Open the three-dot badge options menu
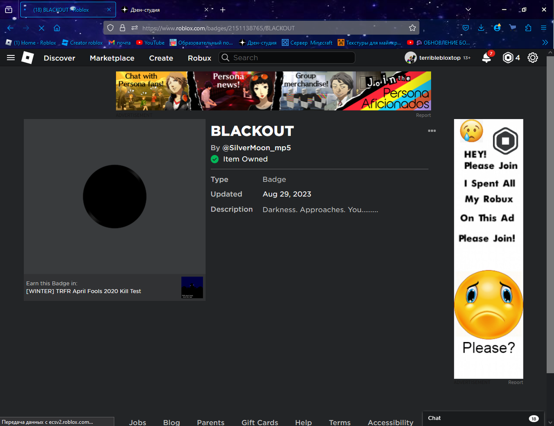Image resolution: width=554 pixels, height=426 pixels. point(432,131)
